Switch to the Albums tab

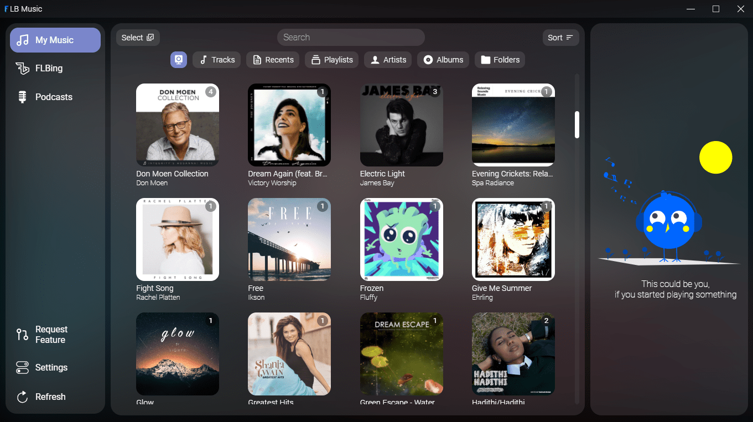(443, 60)
